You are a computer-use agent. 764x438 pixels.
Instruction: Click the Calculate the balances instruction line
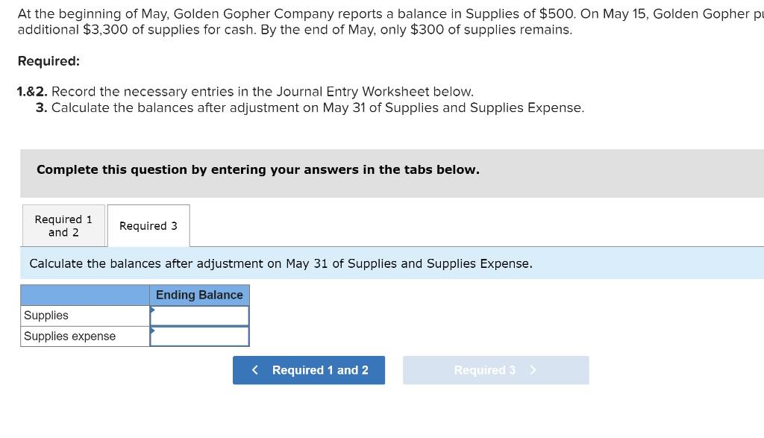[x=281, y=263]
